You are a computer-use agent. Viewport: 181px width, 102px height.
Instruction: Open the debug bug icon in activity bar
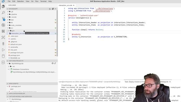(3, 25)
